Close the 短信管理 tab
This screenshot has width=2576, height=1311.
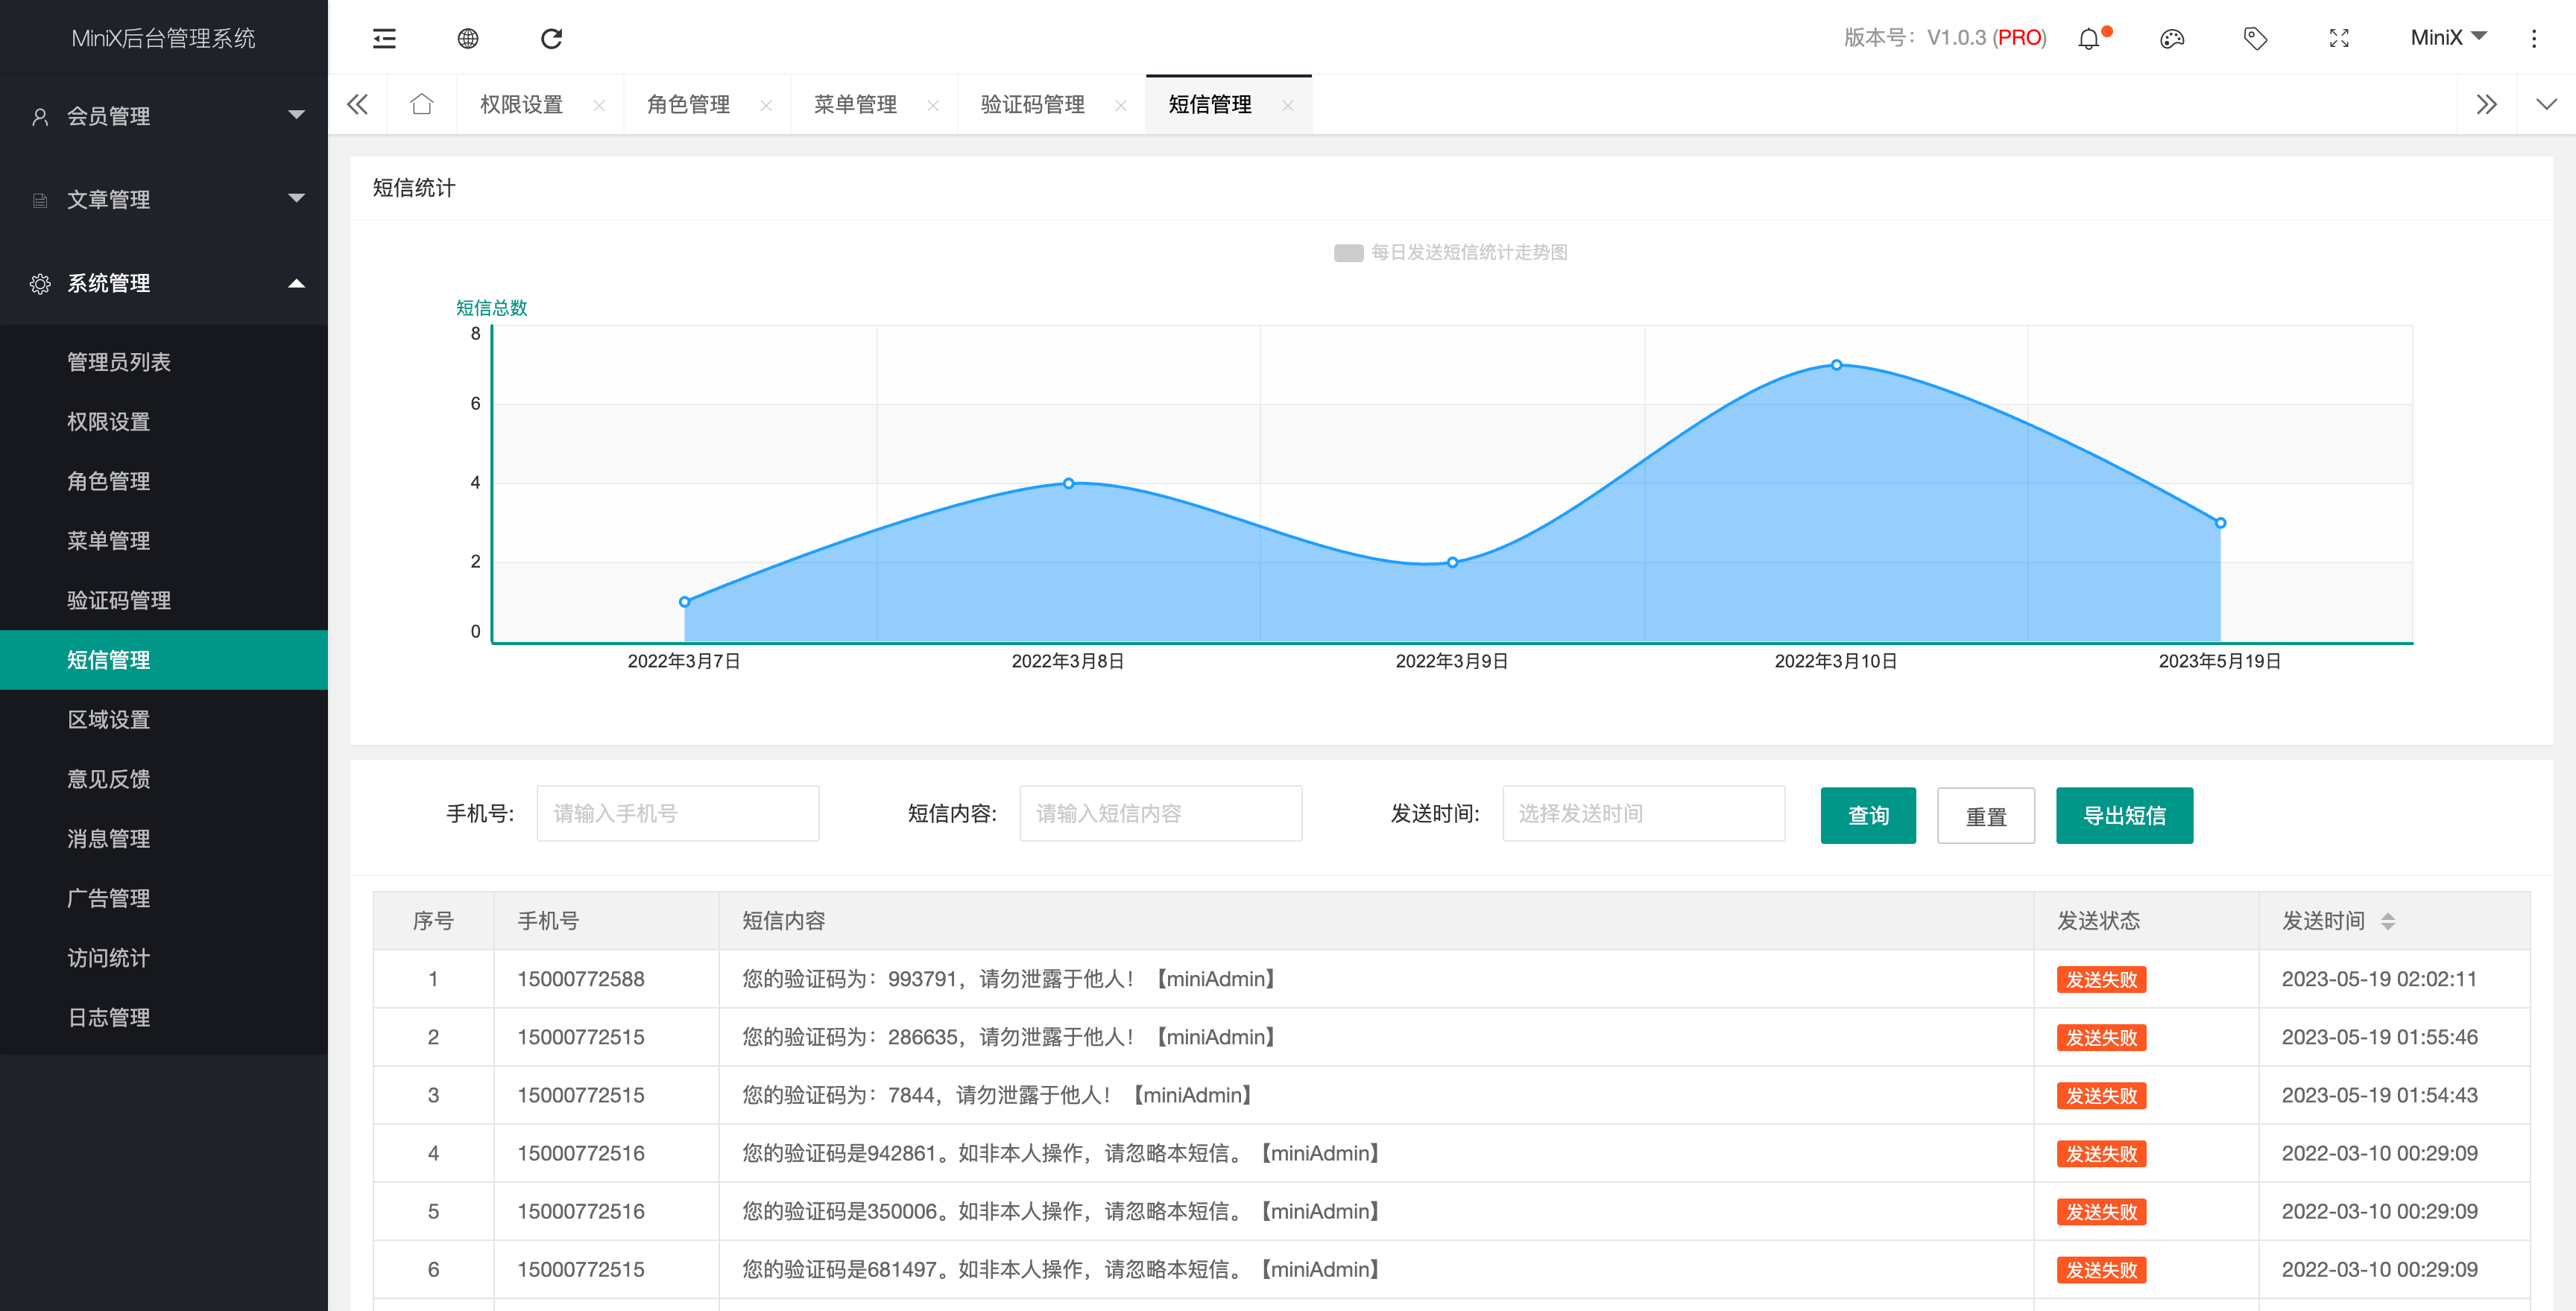tap(1288, 105)
